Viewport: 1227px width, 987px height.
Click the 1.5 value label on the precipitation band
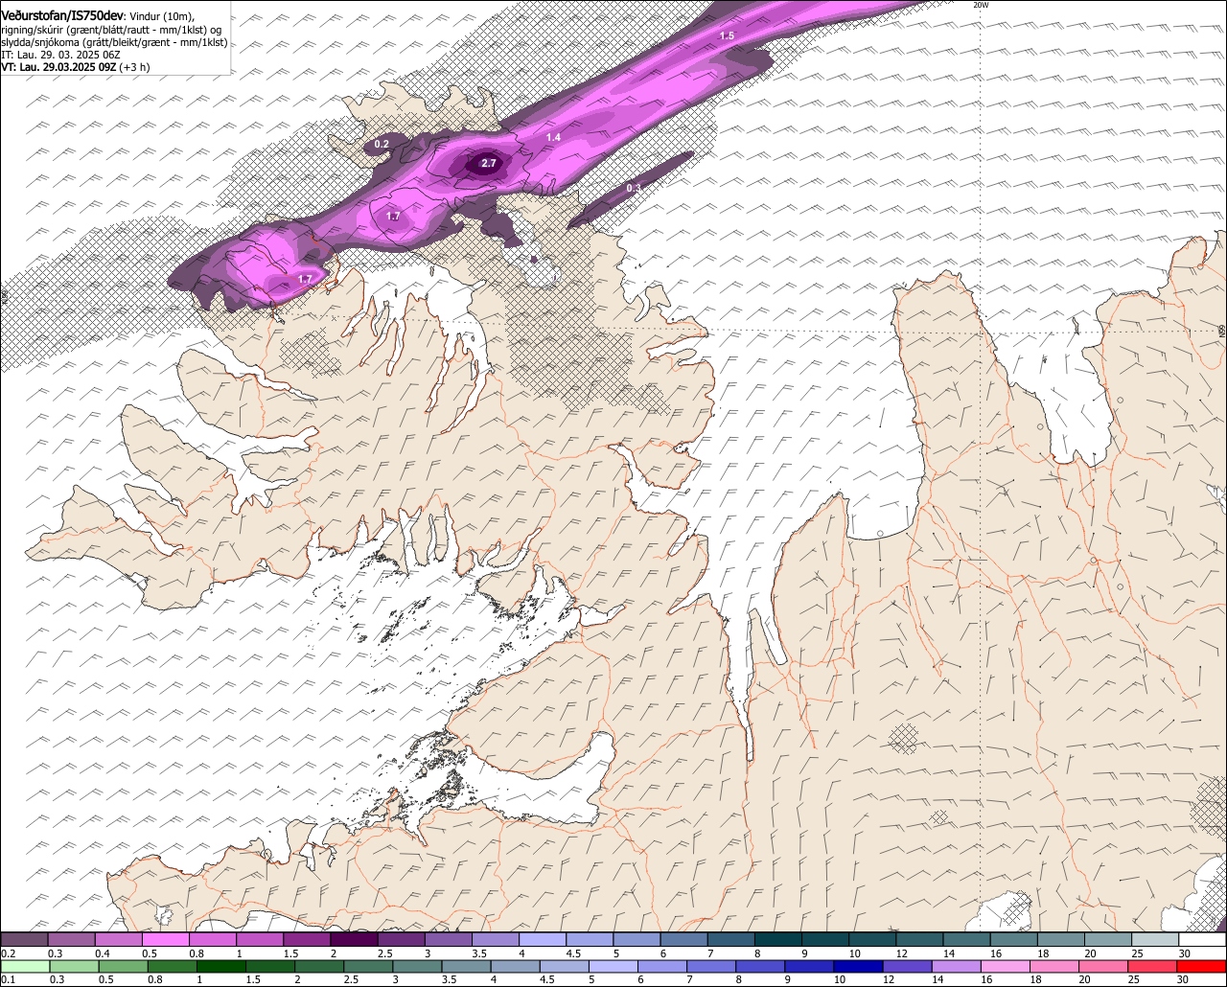click(727, 35)
